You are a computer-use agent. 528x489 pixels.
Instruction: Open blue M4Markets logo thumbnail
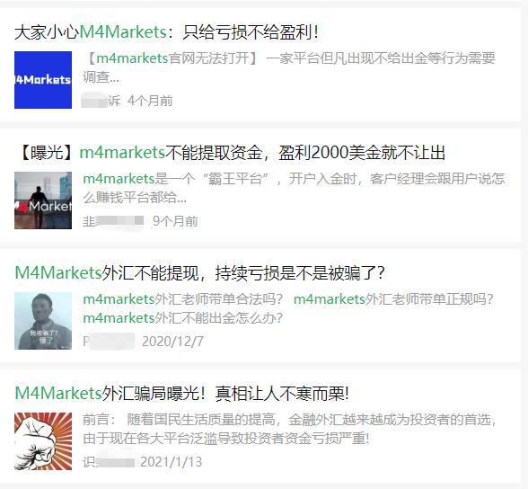[x=43, y=80]
